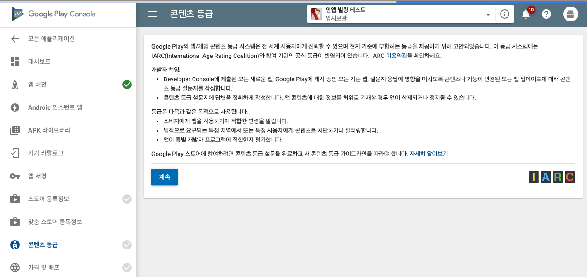Click the Android 인스턴트 앱 lightning icon

coord(15,107)
